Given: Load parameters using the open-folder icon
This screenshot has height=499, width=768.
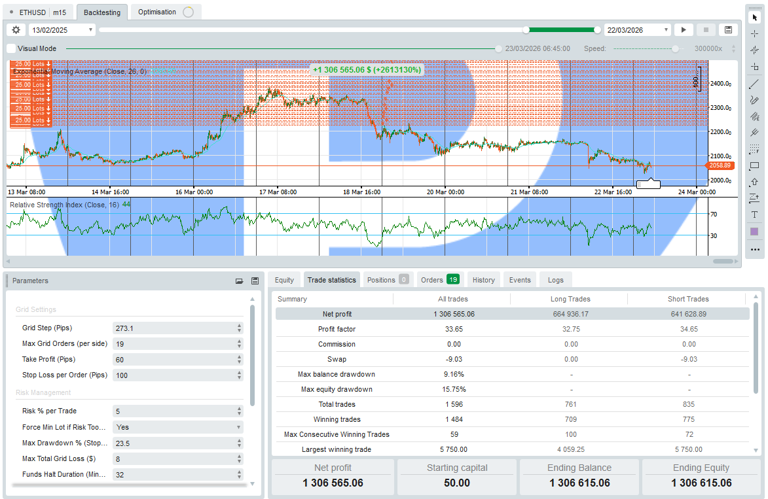Looking at the screenshot, I should tap(239, 281).
